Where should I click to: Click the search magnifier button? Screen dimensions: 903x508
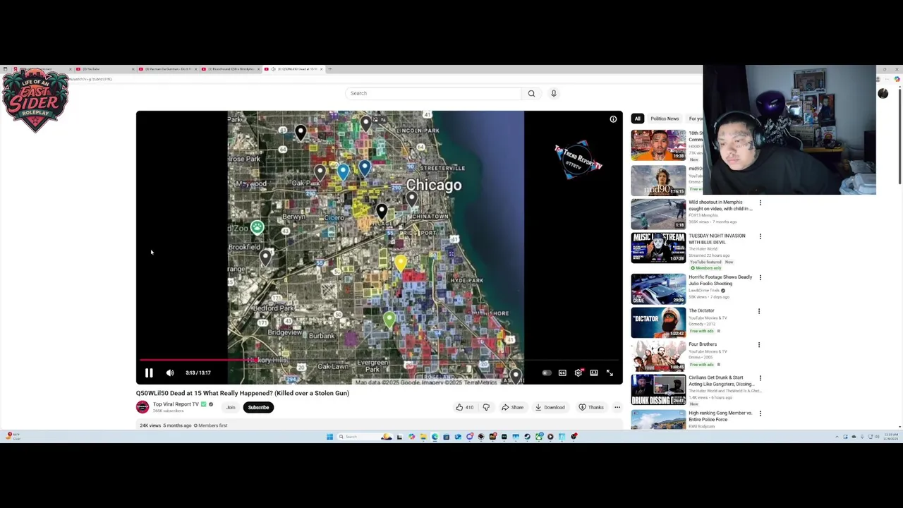point(531,93)
